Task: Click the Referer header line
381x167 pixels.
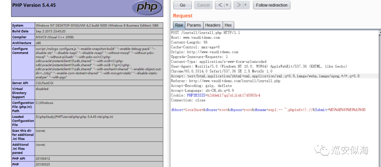Action: coord(225,81)
